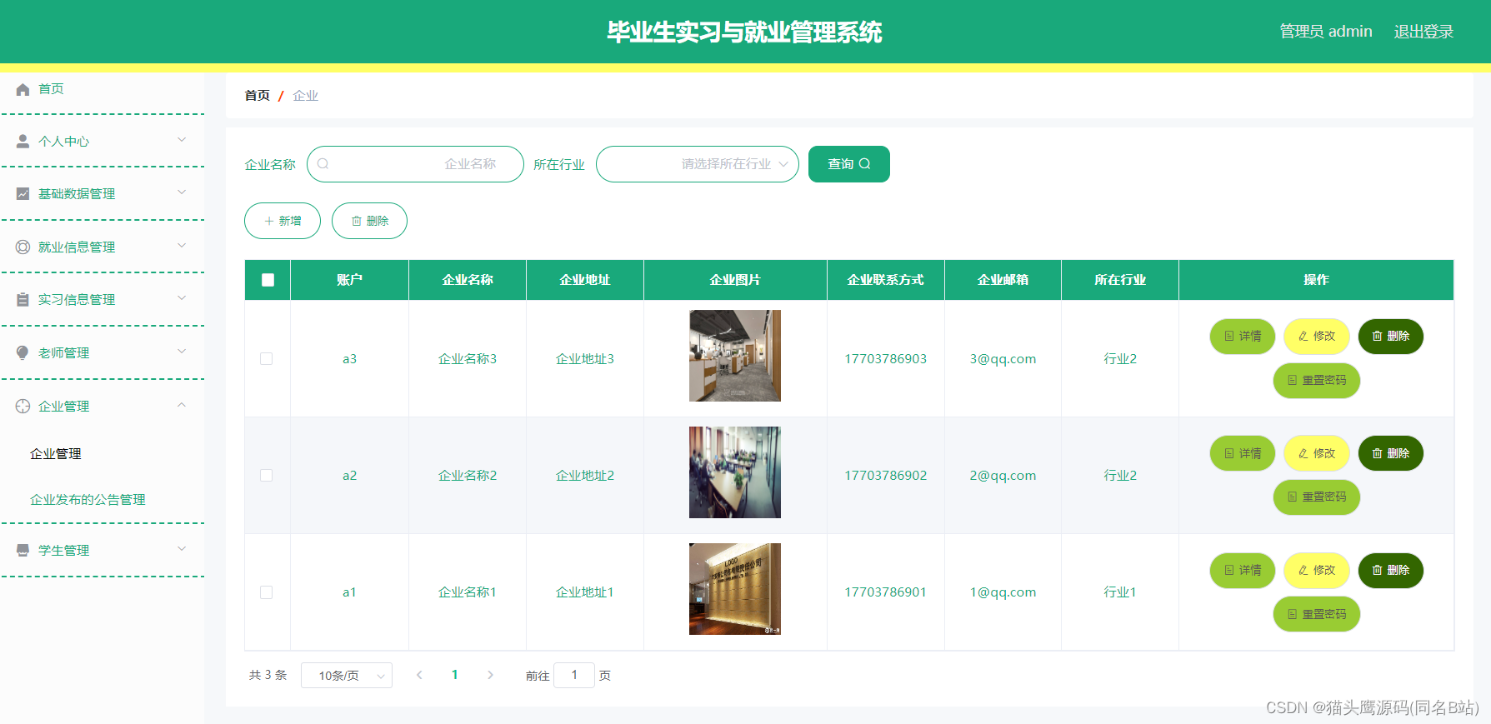The width and height of the screenshot is (1491, 724).
Task: Go to previous page arrow in pagination
Action: [419, 675]
